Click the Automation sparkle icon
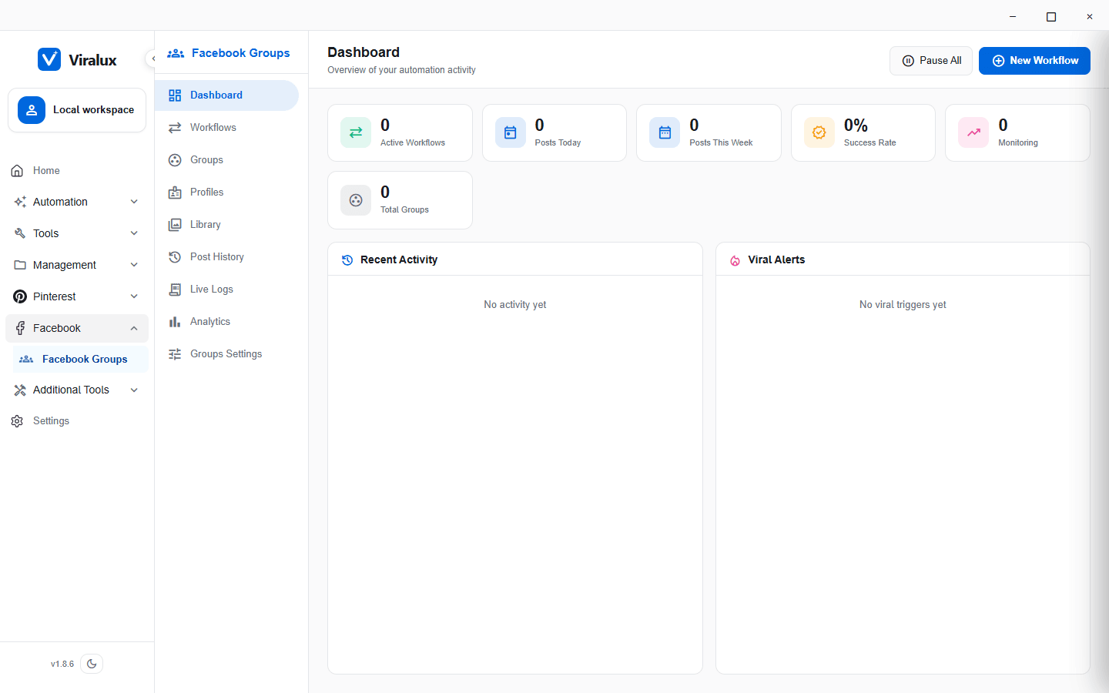The height and width of the screenshot is (693, 1109). 20,202
